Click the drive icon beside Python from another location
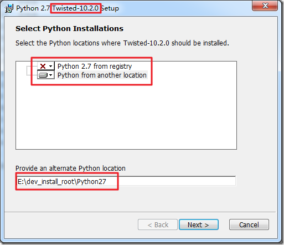 [43, 75]
